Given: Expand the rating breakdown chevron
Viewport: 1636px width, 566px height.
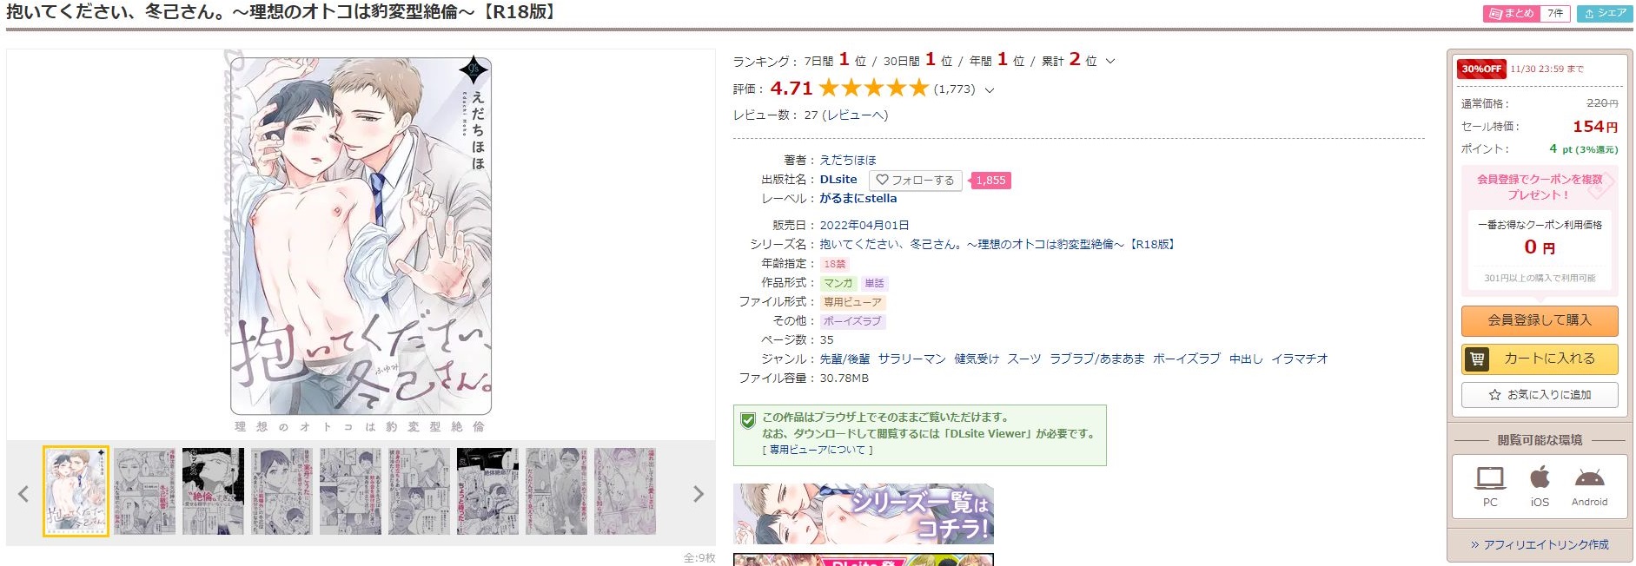Looking at the screenshot, I should coord(989,89).
